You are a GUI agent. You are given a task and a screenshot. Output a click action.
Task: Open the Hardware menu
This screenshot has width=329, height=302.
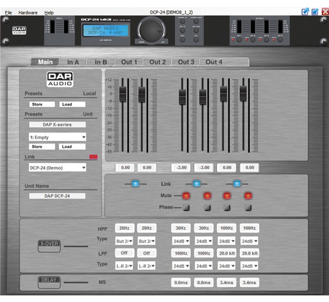[28, 13]
